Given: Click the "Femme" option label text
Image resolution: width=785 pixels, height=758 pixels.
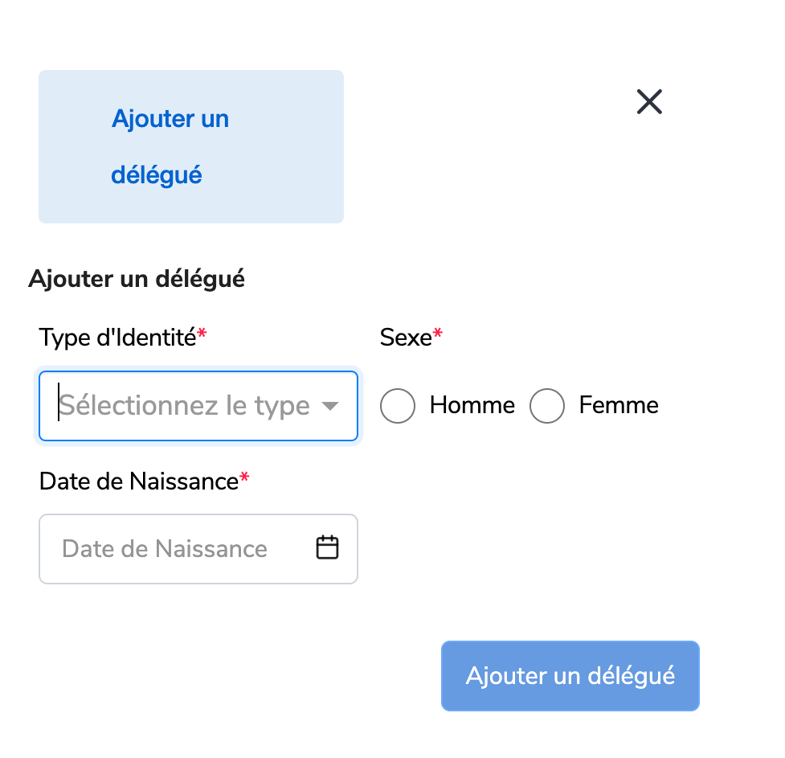Looking at the screenshot, I should (x=618, y=405).
